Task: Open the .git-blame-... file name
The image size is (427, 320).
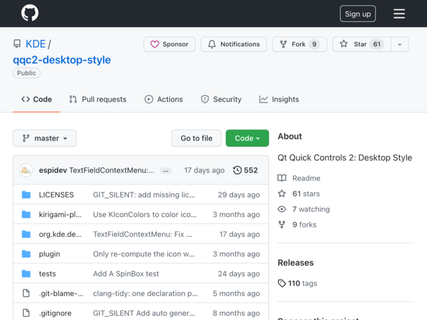Action: (61, 293)
